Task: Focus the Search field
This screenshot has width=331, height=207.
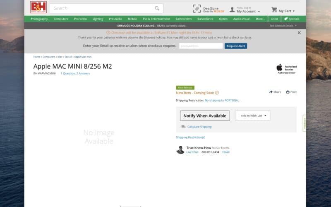Action: coord(106,8)
